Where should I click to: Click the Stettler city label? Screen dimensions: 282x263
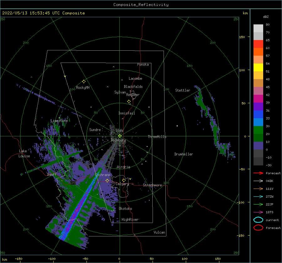point(183,90)
